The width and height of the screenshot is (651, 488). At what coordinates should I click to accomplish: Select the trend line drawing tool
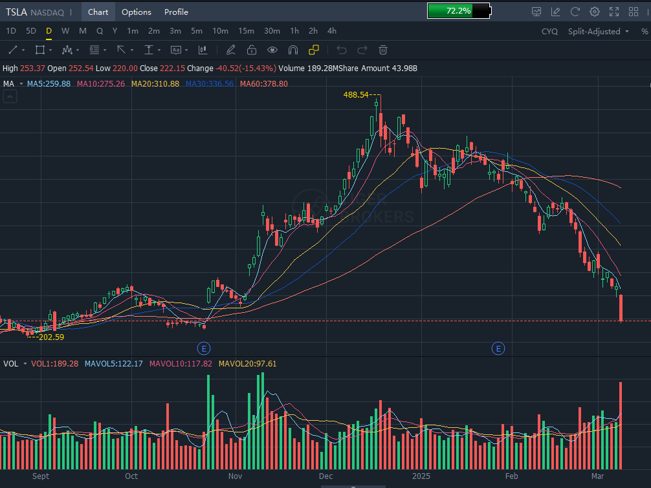(12, 50)
